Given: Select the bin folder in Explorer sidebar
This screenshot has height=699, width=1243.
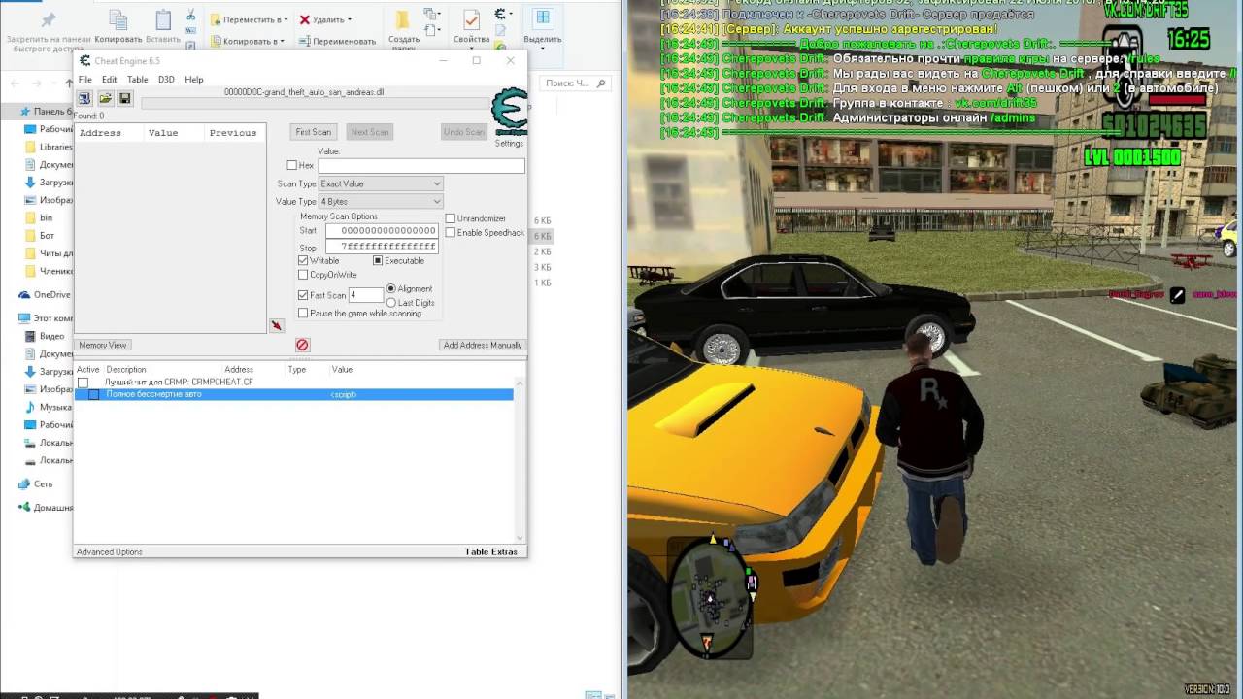Looking at the screenshot, I should [46, 217].
